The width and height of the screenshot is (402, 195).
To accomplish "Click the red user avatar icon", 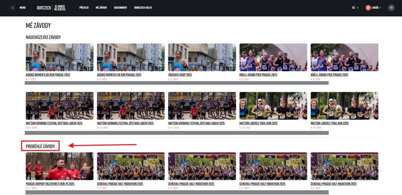I will pyautogui.click(x=368, y=8).
